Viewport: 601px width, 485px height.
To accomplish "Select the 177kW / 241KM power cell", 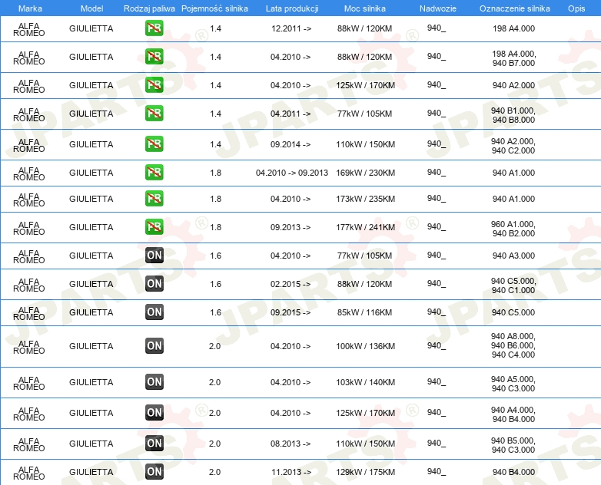I will [x=365, y=227].
